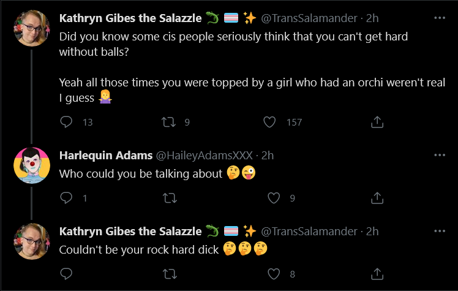The width and height of the screenshot is (458, 291).
Task: Share Harlequin Adams' tweet
Action: coord(377,198)
